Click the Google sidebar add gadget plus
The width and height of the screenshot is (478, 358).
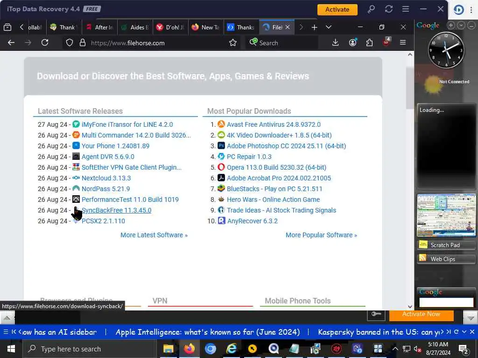pos(451,26)
